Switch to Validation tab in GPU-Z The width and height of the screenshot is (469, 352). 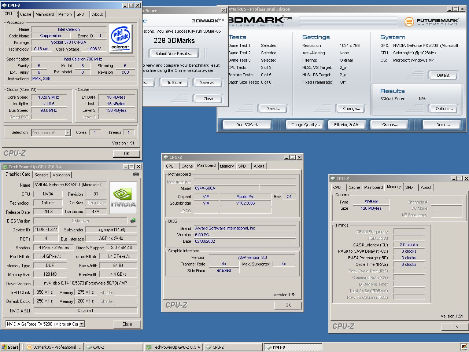click(61, 175)
